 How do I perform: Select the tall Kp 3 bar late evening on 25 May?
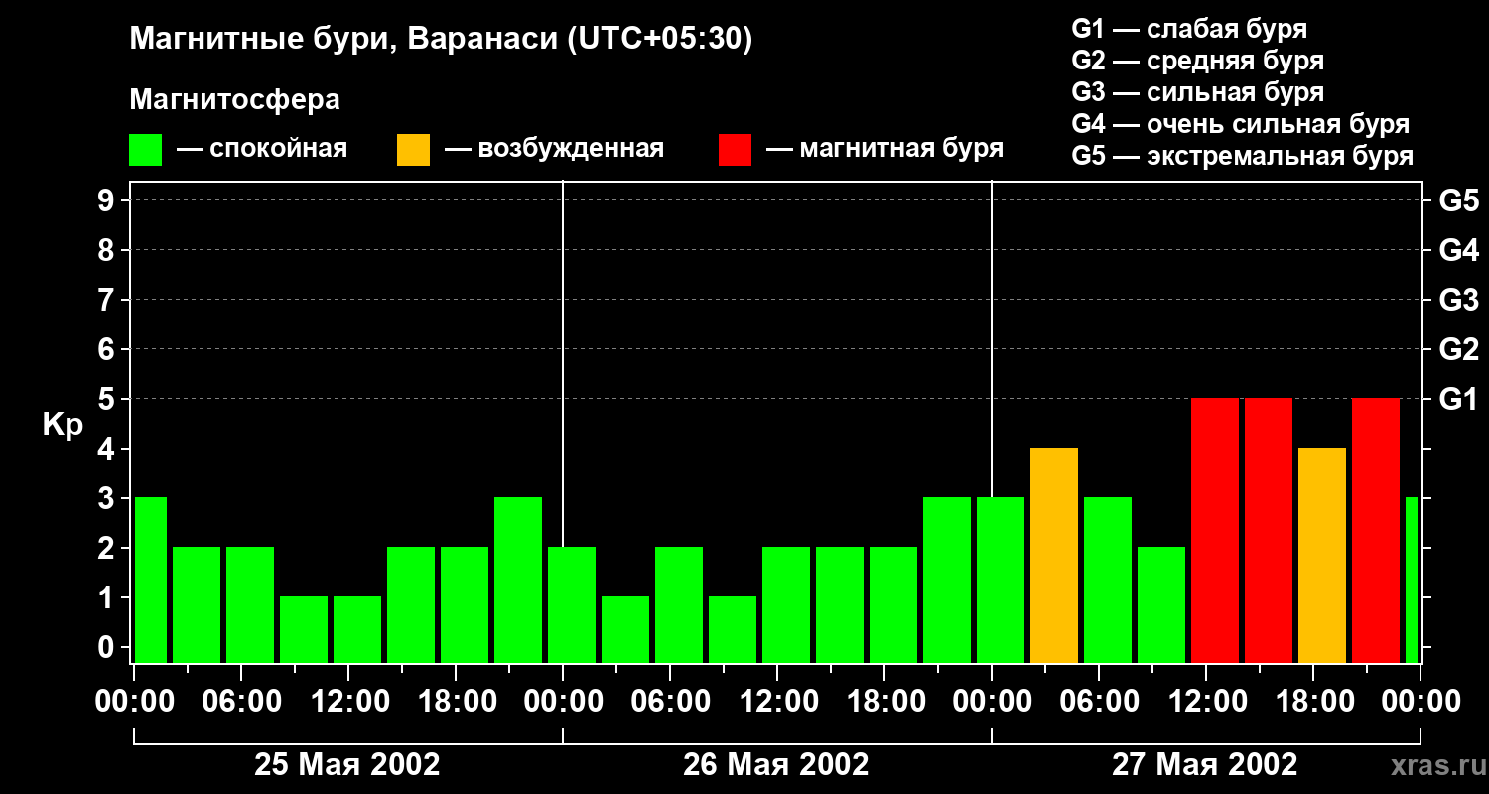(x=518, y=581)
